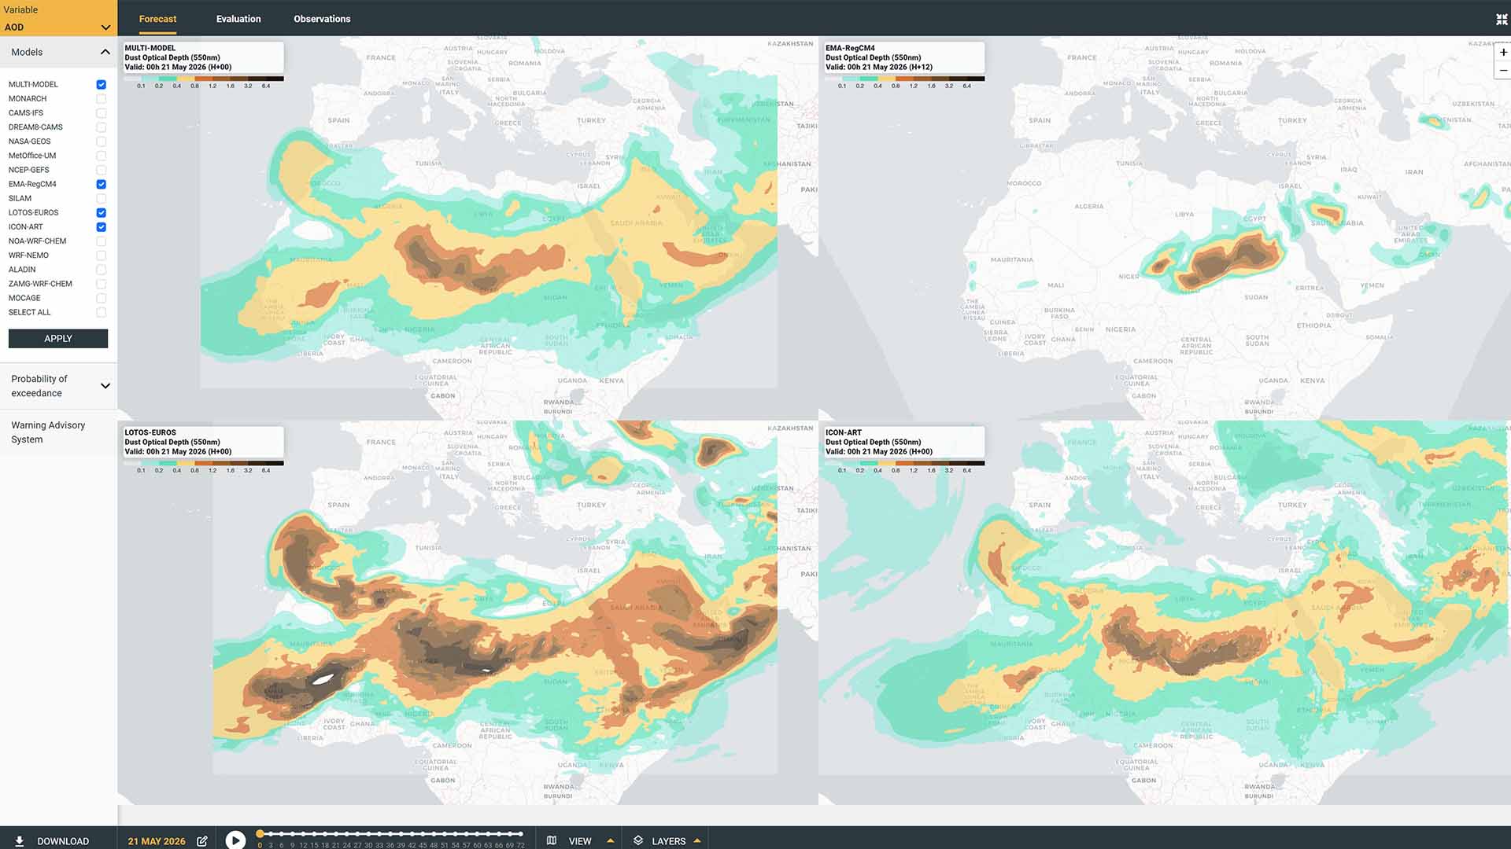The height and width of the screenshot is (849, 1511).
Task: Zoom out with the minus button
Action: point(1502,71)
